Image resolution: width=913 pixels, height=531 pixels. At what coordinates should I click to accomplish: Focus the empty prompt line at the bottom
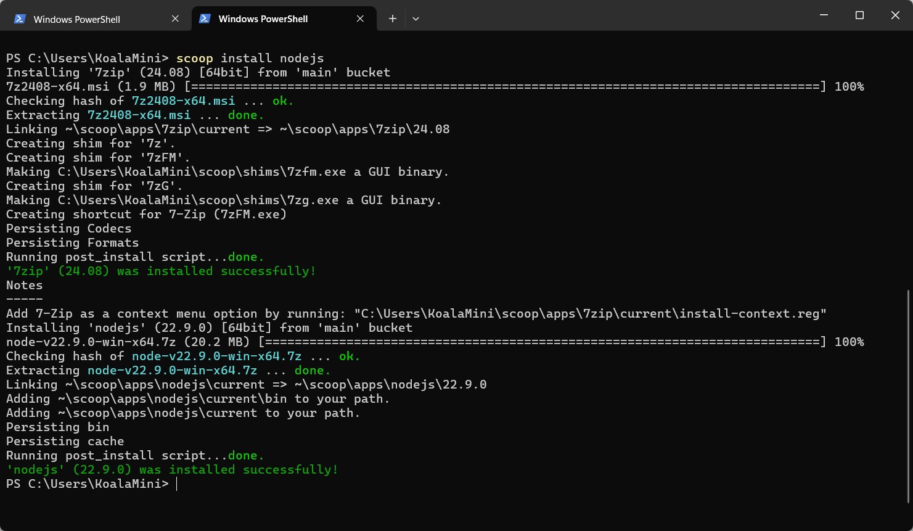click(x=370, y=484)
